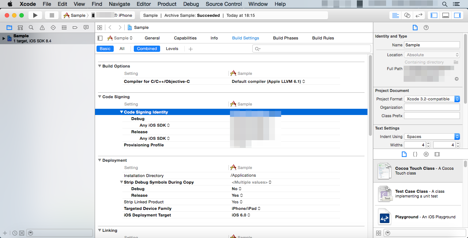Show the Code Snippet library
Viewport: 468px width, 238px height.
click(415, 154)
